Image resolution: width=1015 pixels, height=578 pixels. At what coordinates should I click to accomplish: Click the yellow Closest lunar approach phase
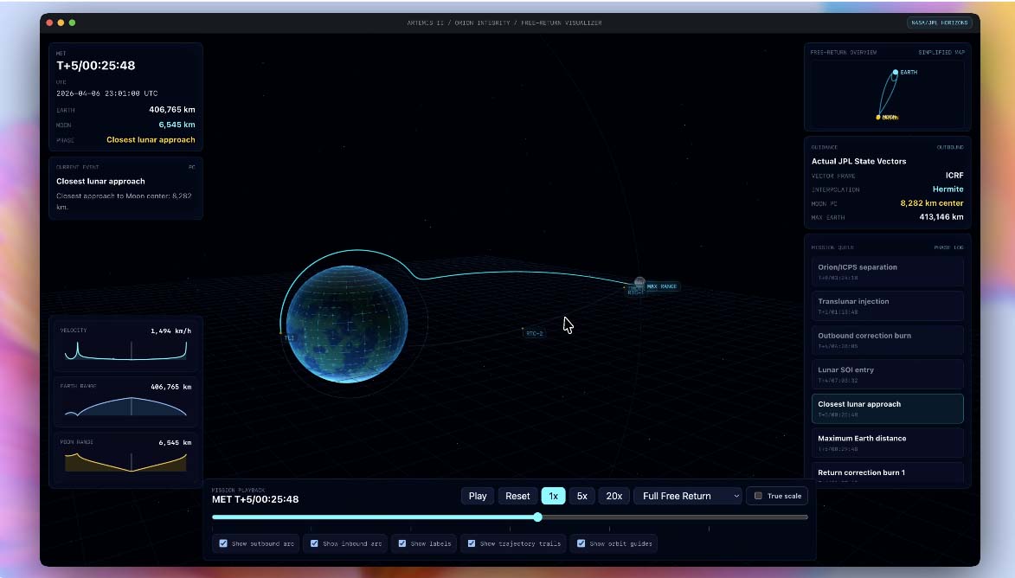tap(151, 140)
